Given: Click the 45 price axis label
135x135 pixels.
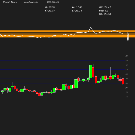Looking at the screenshot, I should [x=127, y=65].
